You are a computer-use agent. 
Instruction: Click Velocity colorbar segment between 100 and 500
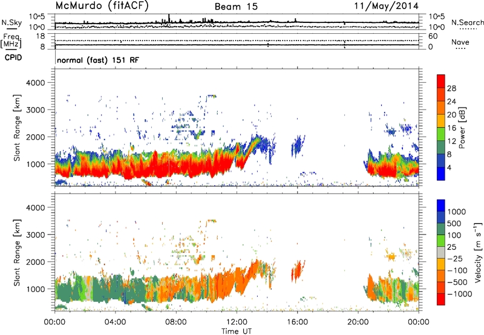(x=441, y=229)
